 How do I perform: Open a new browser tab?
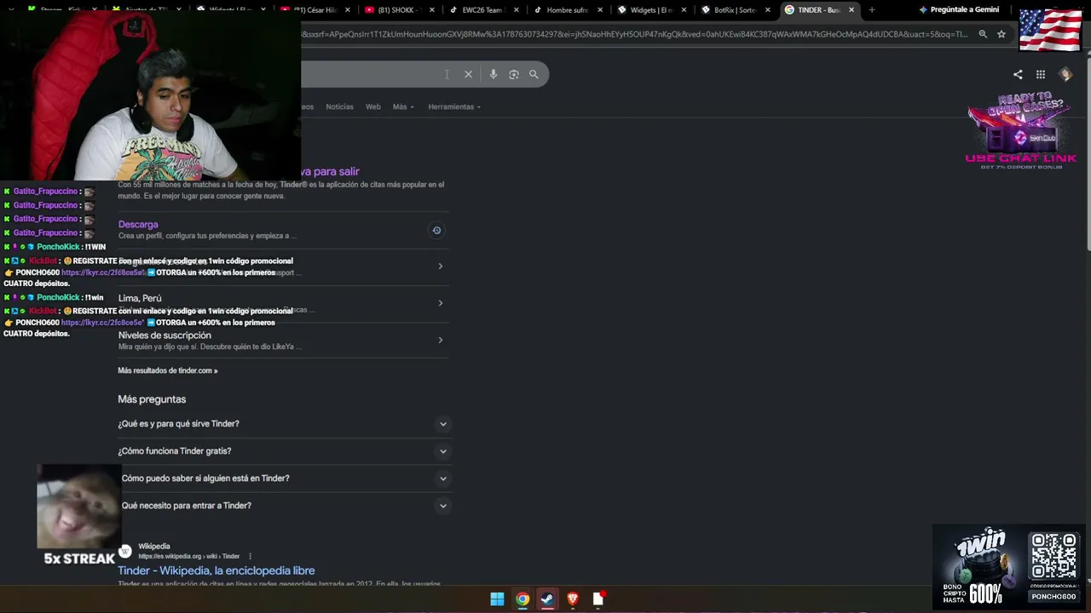click(x=871, y=10)
